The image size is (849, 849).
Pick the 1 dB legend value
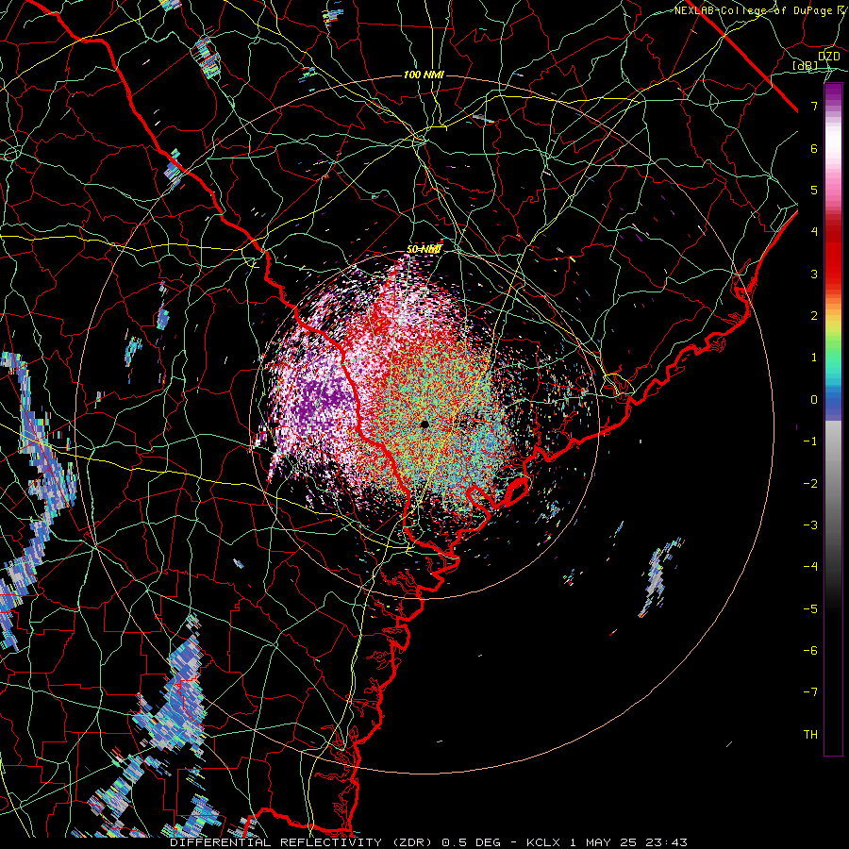pos(814,358)
